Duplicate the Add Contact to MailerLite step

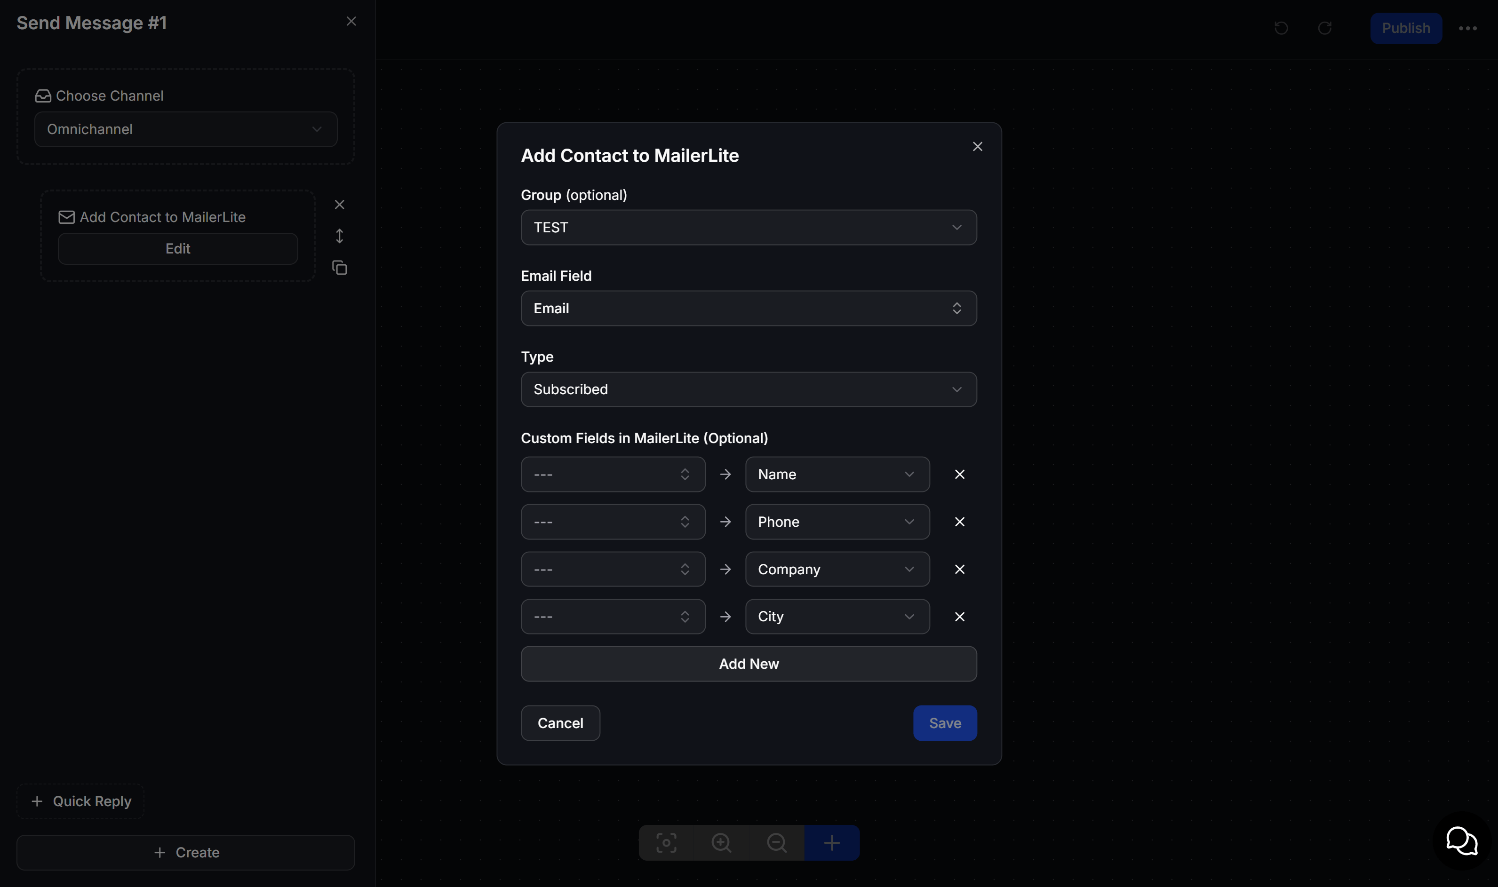[x=340, y=268]
